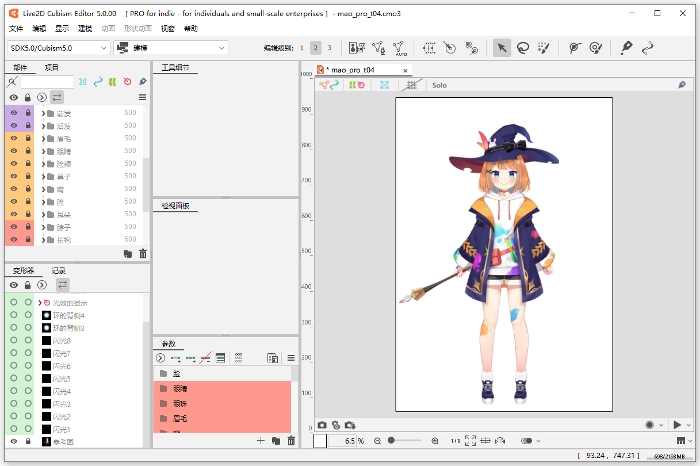Screen dimensions: 700x466
Task: Click the zoom percentage input field
Action: point(342,441)
